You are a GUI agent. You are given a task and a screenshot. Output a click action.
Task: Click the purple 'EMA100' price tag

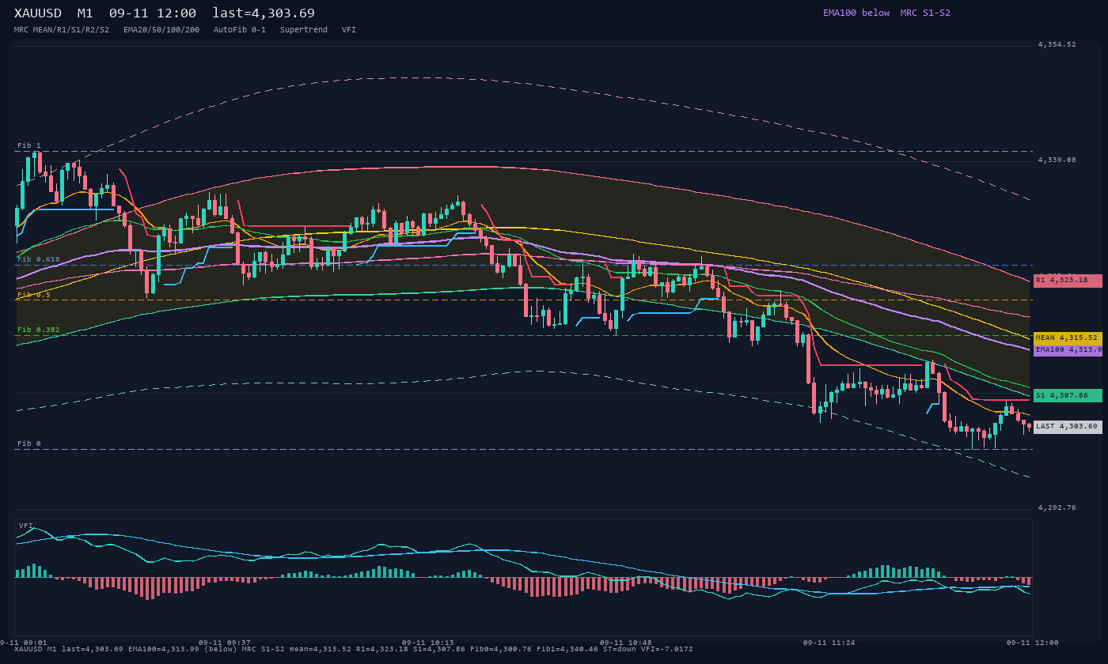pos(1068,349)
